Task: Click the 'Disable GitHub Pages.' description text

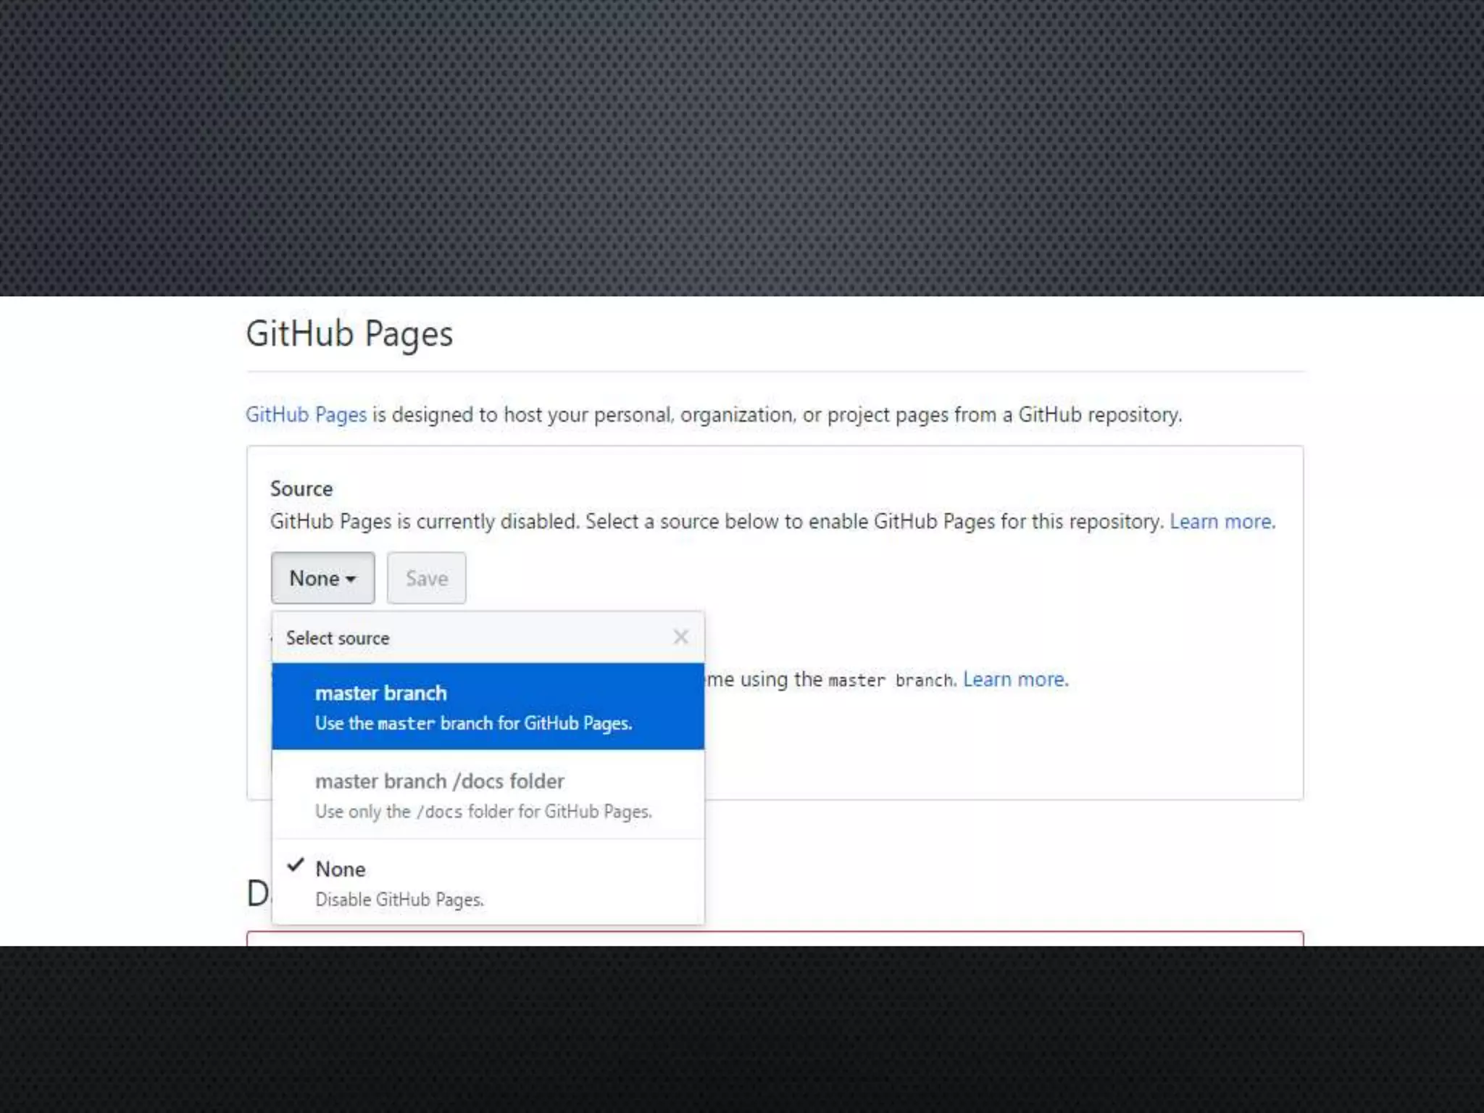Action: click(399, 900)
